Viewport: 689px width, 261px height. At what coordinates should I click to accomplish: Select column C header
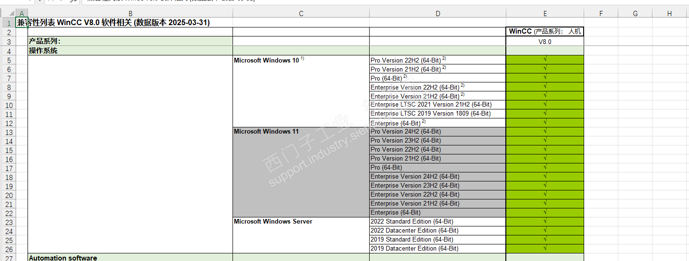click(301, 13)
